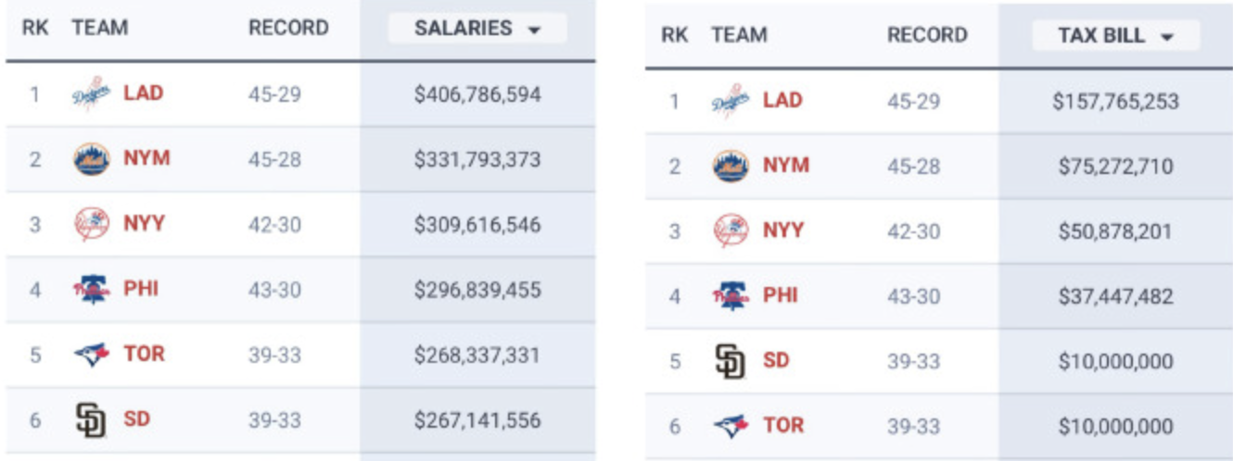Click the Blue Jays logo in the tax bill table

coord(731,426)
